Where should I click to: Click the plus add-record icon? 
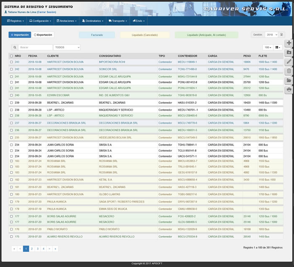tap(289, 43)
